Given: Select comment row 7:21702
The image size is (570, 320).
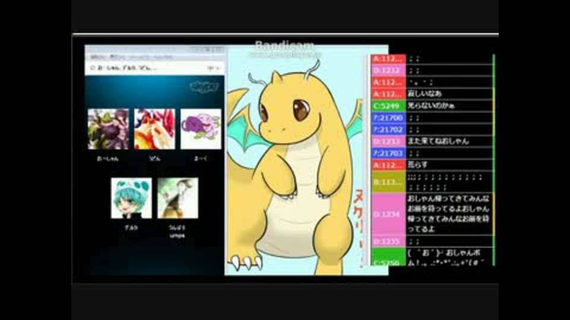Looking at the screenshot, I should (432, 130).
